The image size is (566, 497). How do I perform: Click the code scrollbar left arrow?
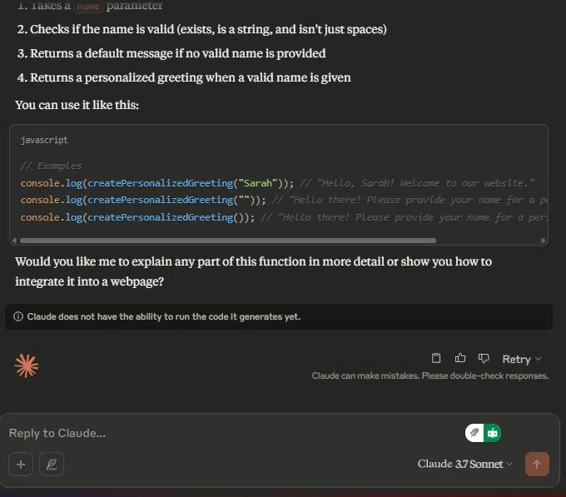(x=14, y=241)
